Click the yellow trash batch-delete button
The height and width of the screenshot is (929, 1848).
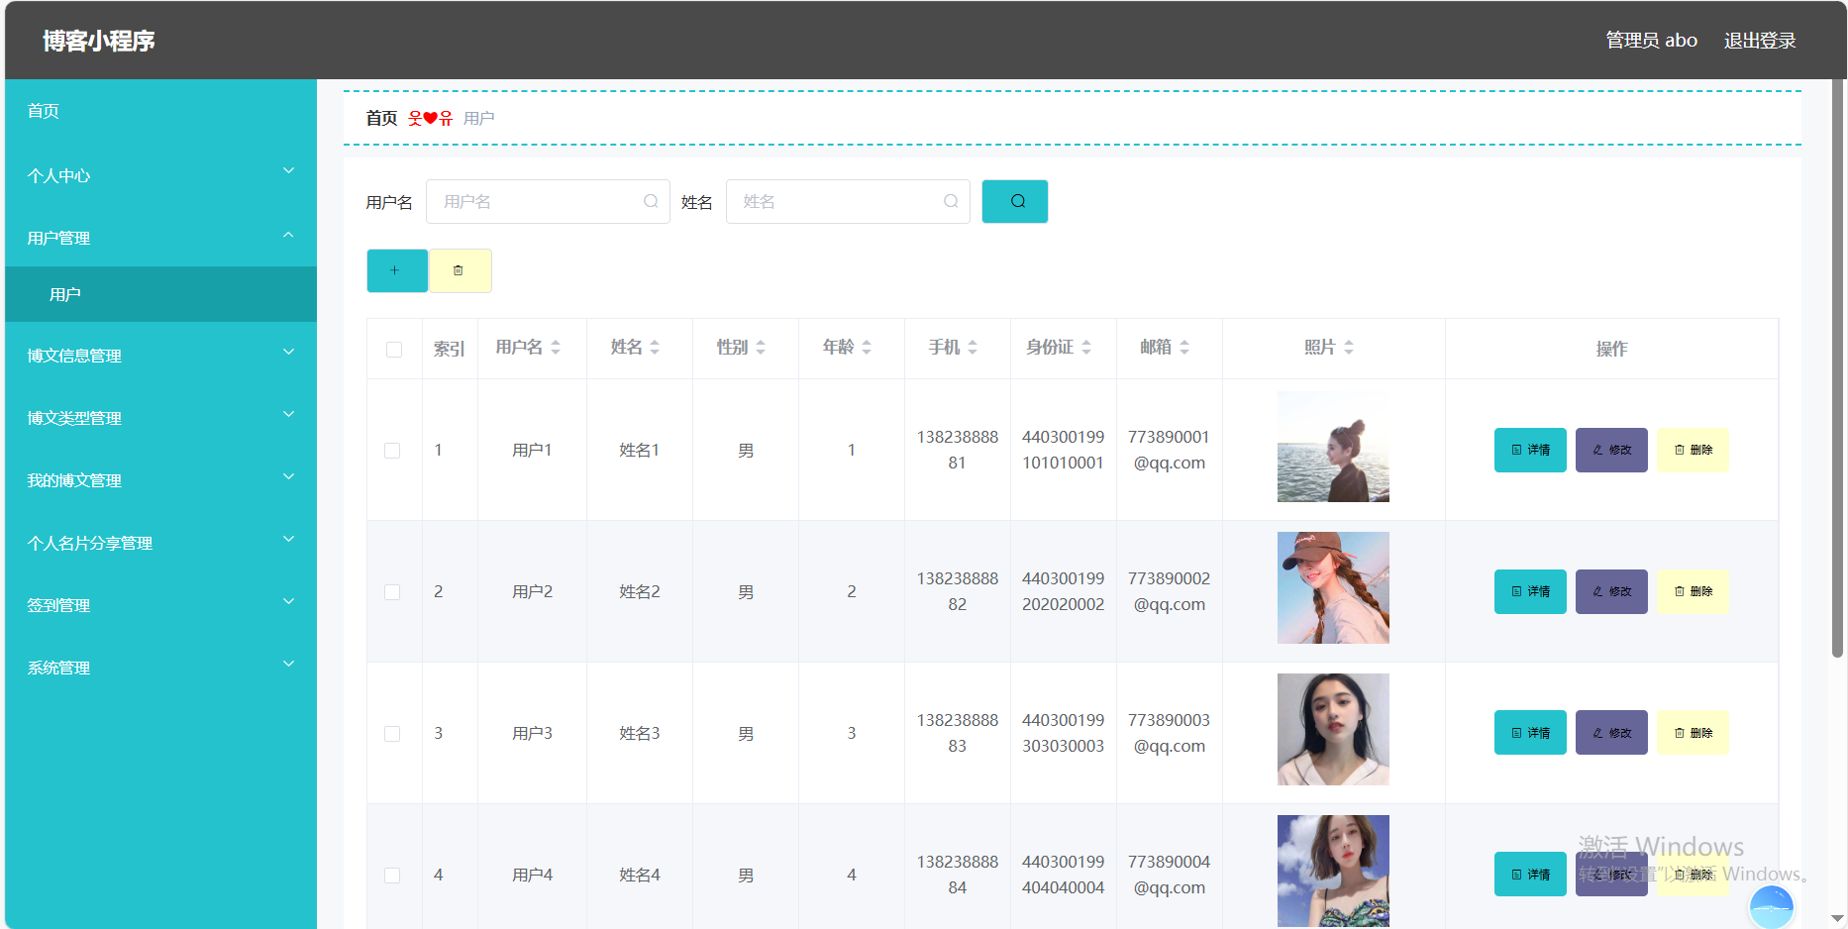pyautogui.click(x=460, y=270)
